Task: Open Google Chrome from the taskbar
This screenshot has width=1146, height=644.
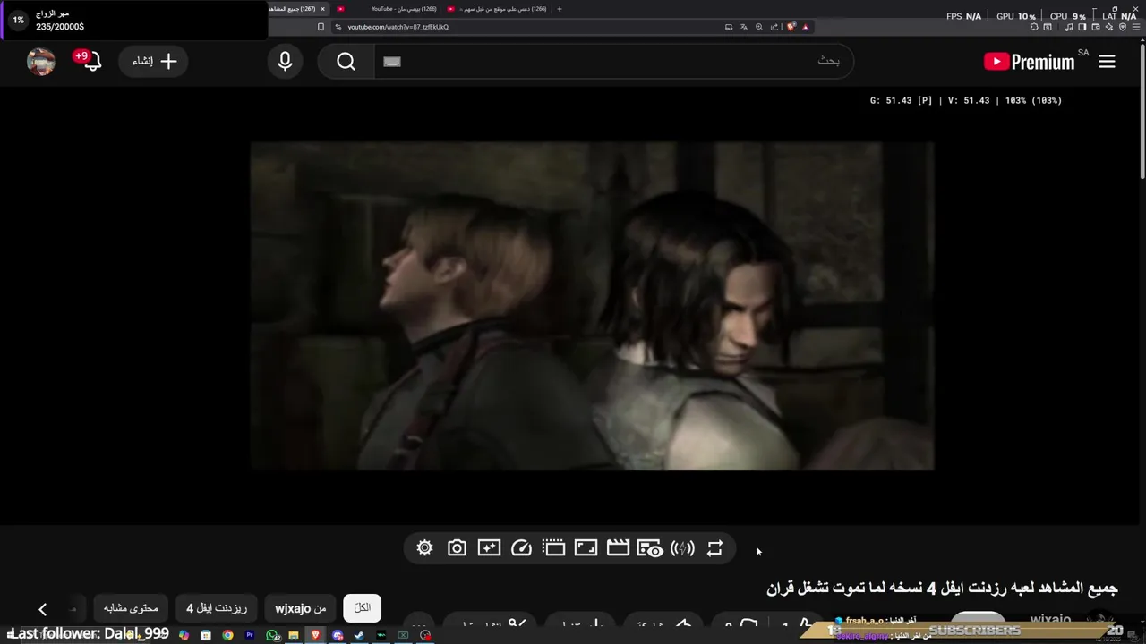Action: coord(227,635)
